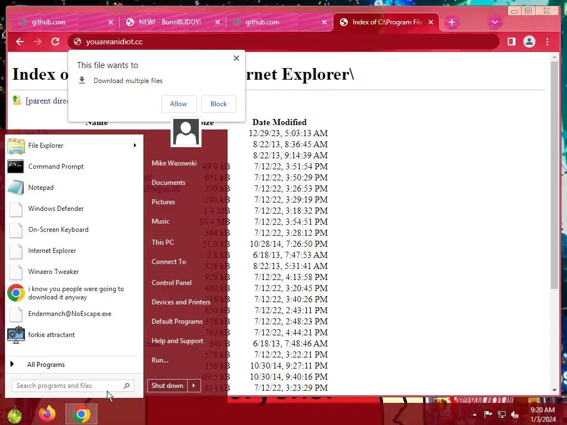Add a new tab with the plus button
This screenshot has height=425, width=567.
452,22
